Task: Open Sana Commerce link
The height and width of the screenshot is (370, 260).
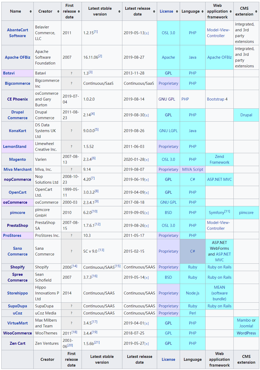Action: click(18, 251)
